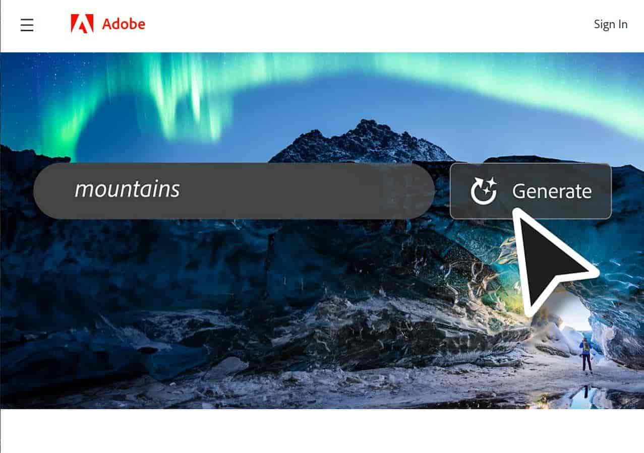Click the snowy mountain peak in hero image
The width and height of the screenshot is (644, 453).
[x=361, y=141]
